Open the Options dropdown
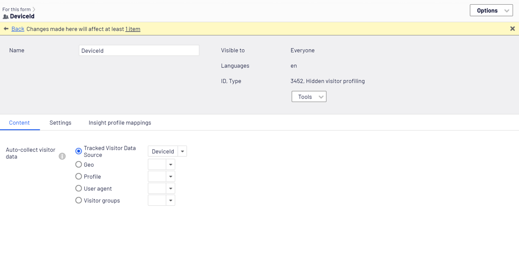The height and width of the screenshot is (261, 519). pyautogui.click(x=491, y=10)
